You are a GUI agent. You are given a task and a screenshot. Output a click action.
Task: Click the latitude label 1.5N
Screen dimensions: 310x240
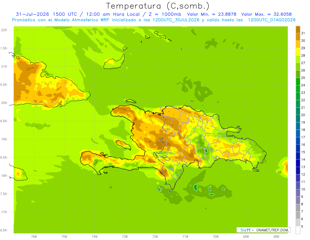[4, 48]
